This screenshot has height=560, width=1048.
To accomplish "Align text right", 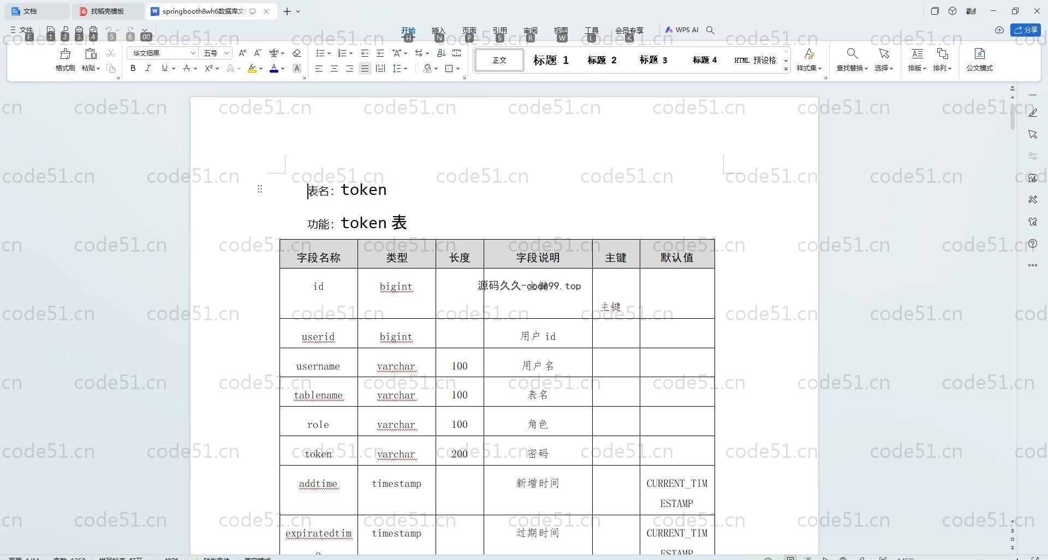I will coord(349,68).
